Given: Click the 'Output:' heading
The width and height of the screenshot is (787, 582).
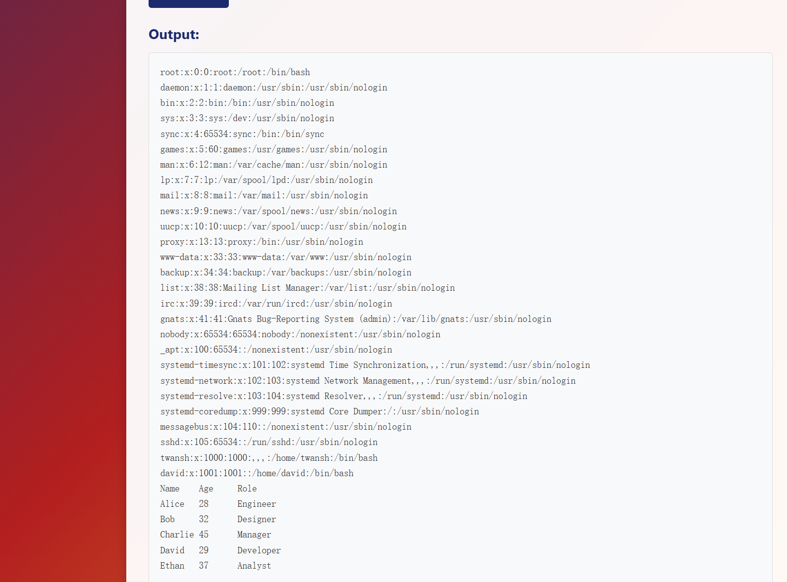Looking at the screenshot, I should click(174, 35).
